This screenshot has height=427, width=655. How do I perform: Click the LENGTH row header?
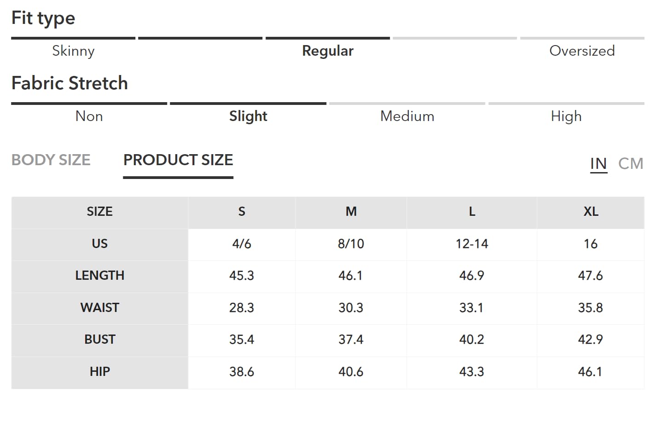click(100, 276)
